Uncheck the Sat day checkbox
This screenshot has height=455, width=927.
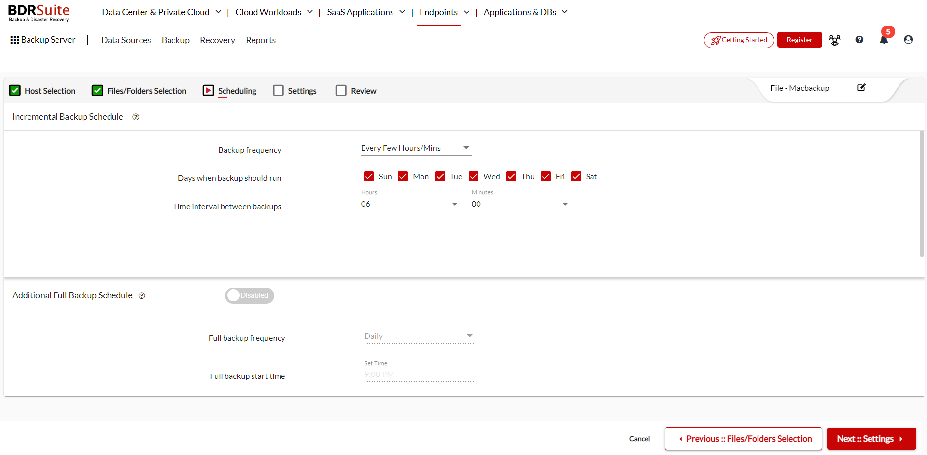[576, 176]
